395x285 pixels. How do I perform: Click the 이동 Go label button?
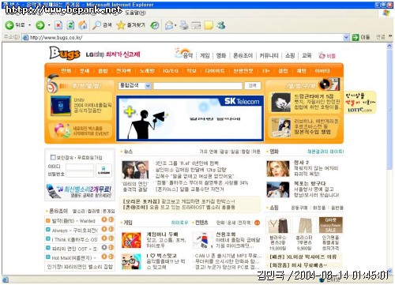click(365, 37)
